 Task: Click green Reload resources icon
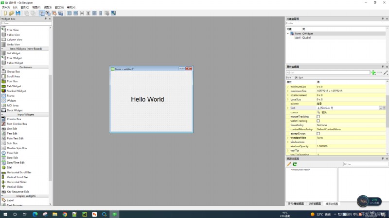click(295, 164)
